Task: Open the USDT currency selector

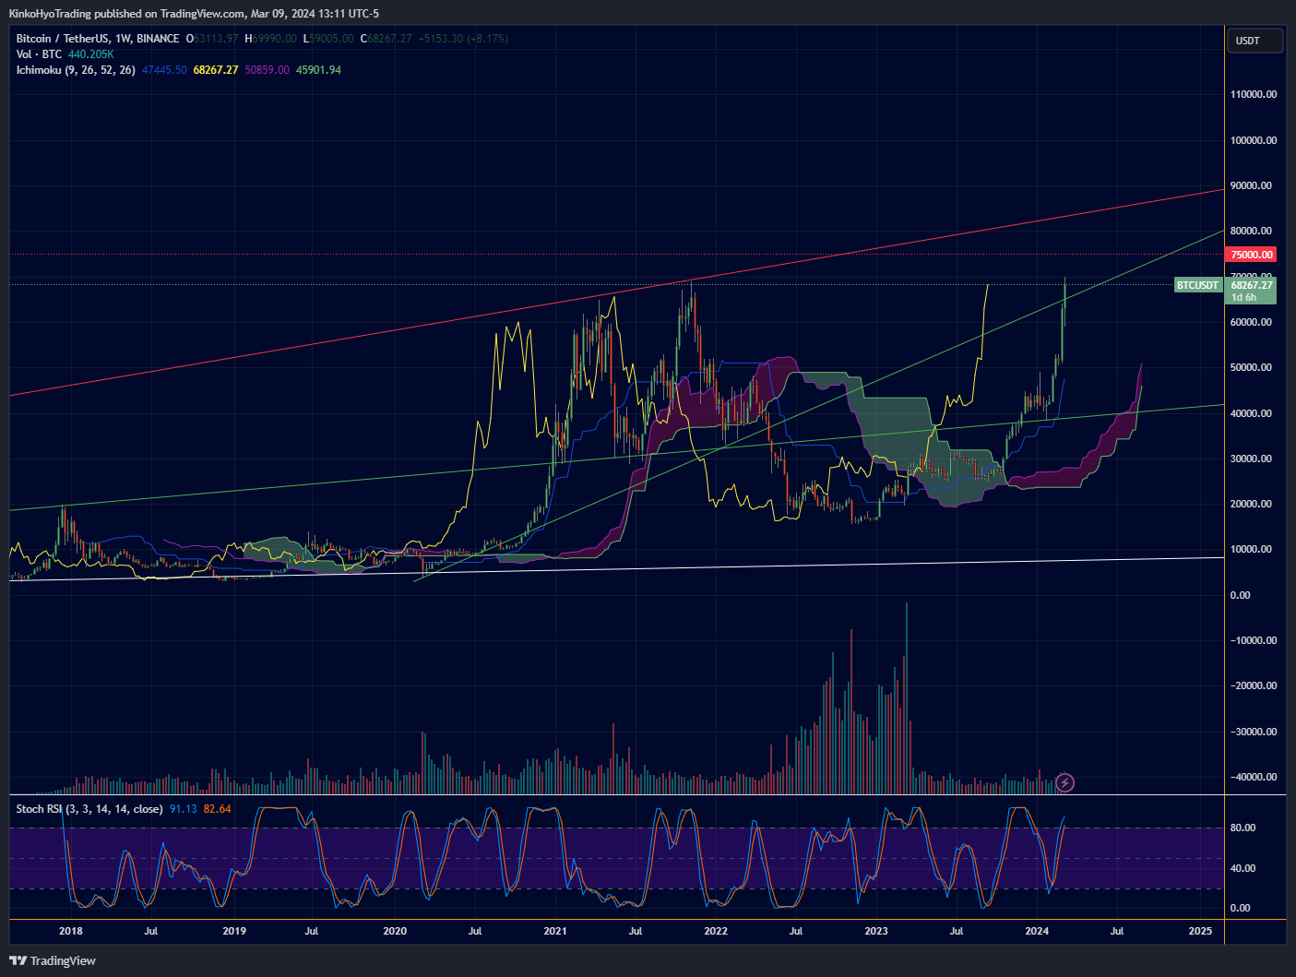Action: (x=1254, y=41)
